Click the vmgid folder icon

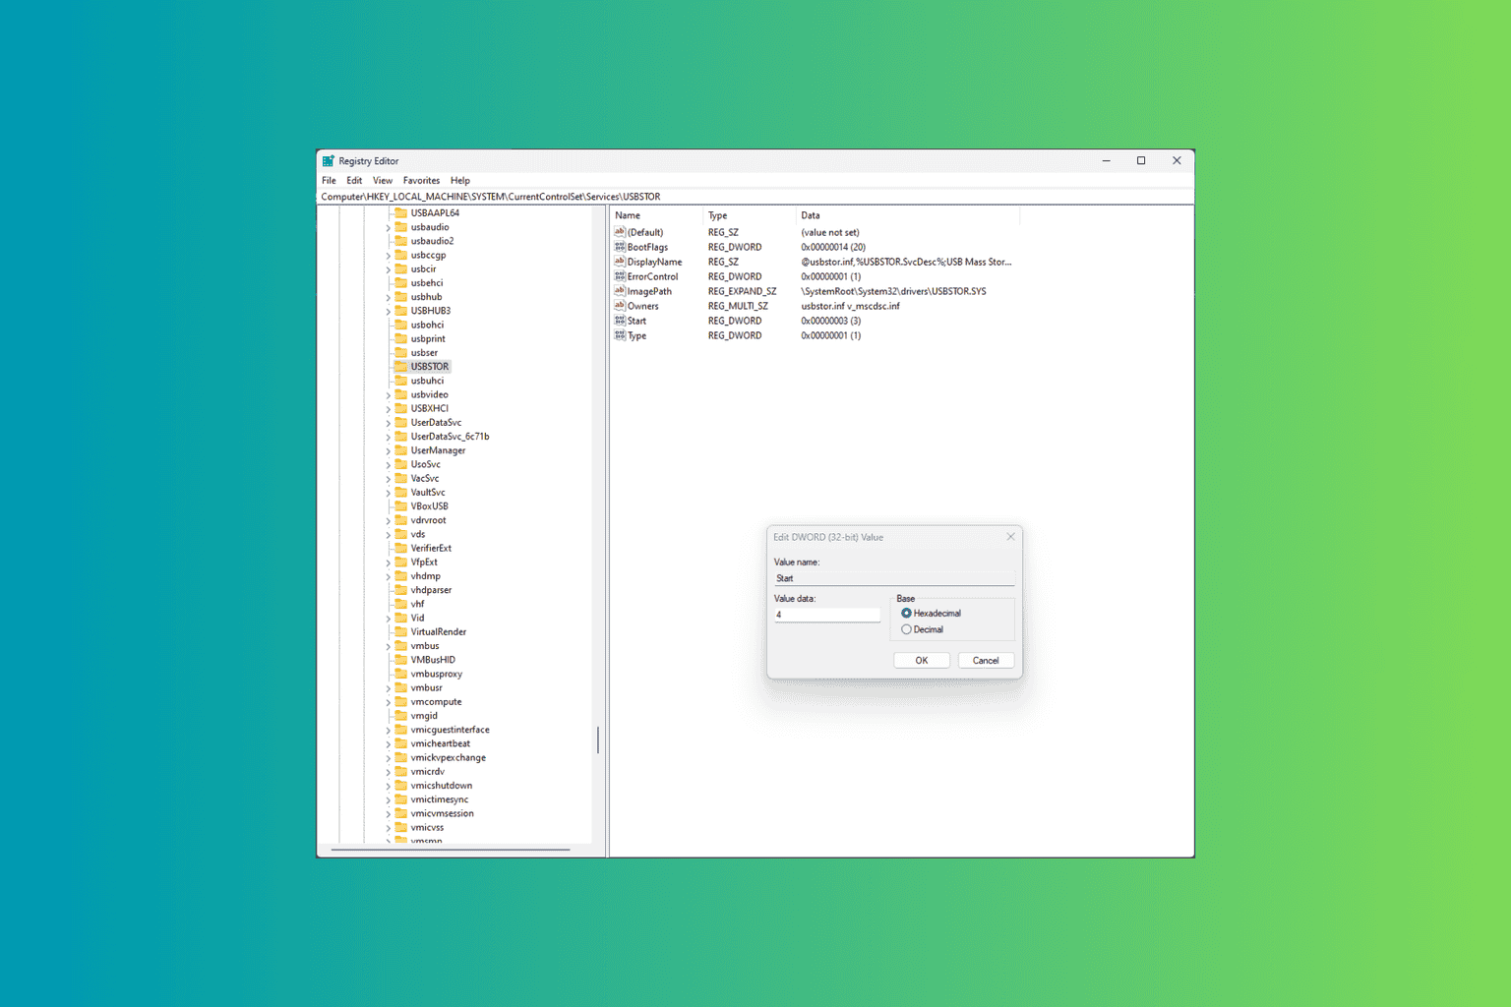pyautogui.click(x=401, y=716)
